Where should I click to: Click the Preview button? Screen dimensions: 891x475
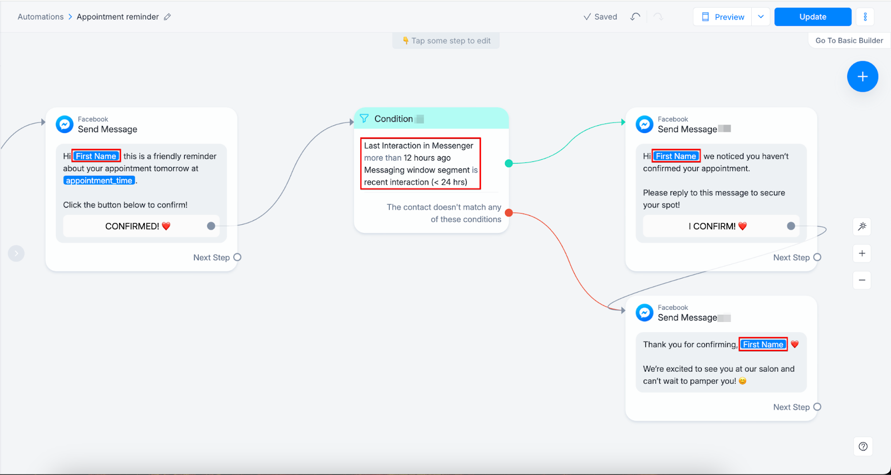tap(723, 17)
